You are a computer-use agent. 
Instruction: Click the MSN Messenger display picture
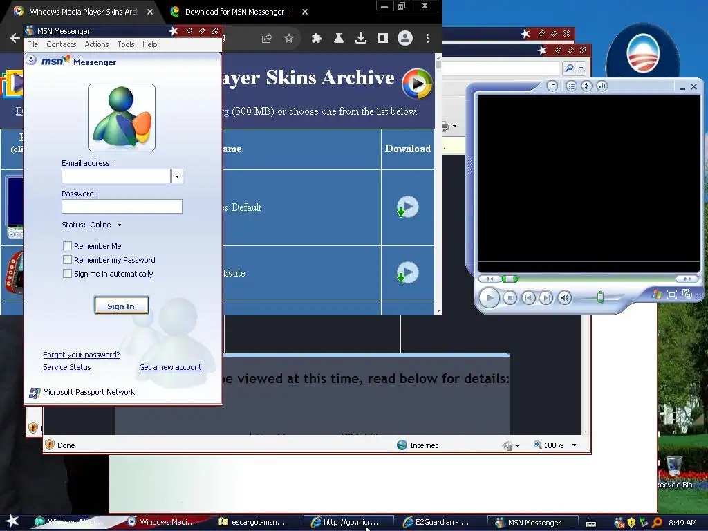click(122, 118)
